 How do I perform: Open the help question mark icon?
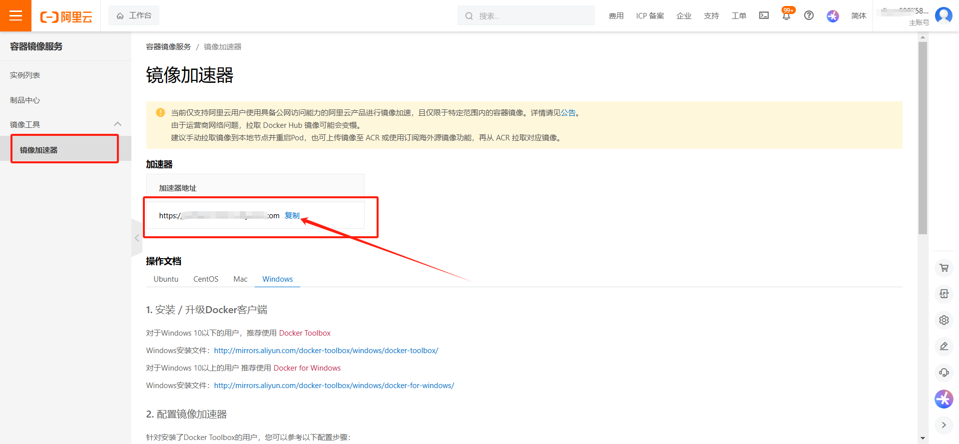click(x=809, y=15)
